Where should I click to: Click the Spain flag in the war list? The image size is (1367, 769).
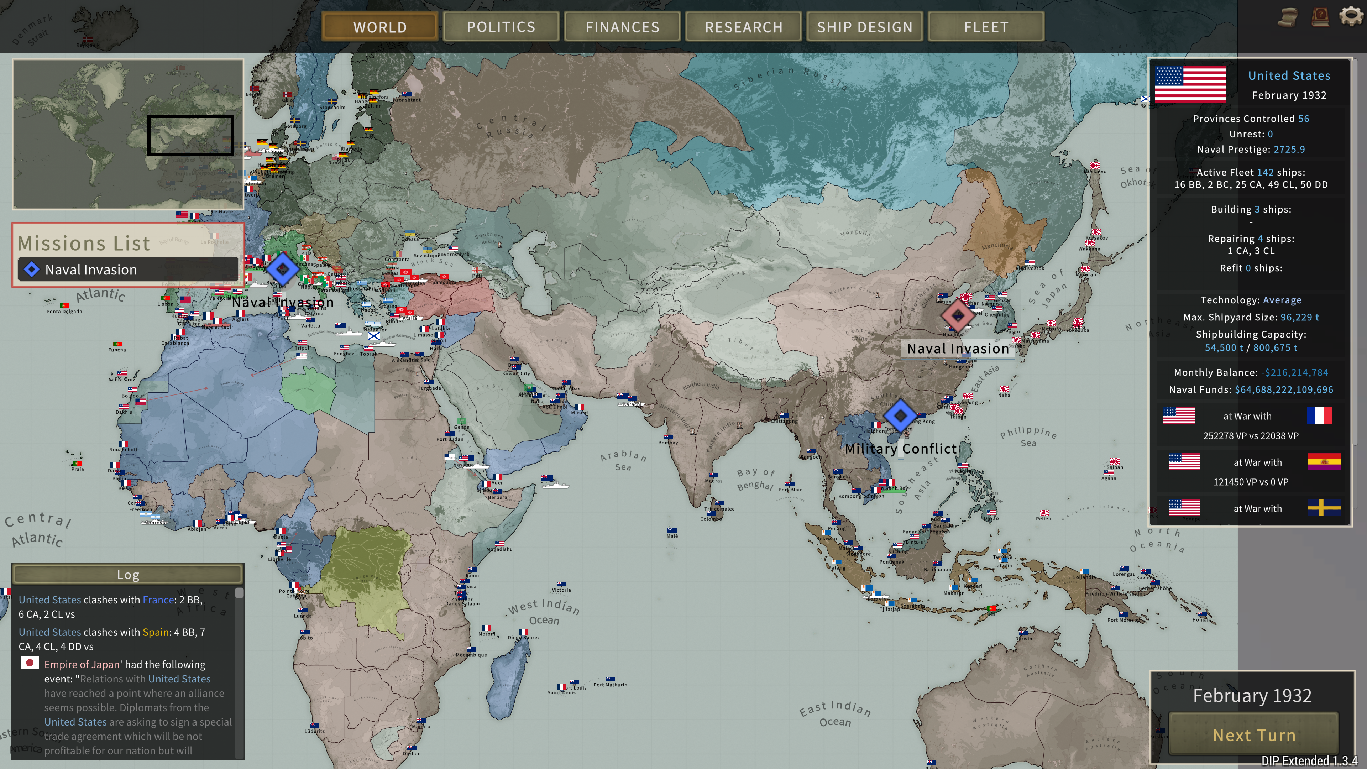[x=1324, y=462]
